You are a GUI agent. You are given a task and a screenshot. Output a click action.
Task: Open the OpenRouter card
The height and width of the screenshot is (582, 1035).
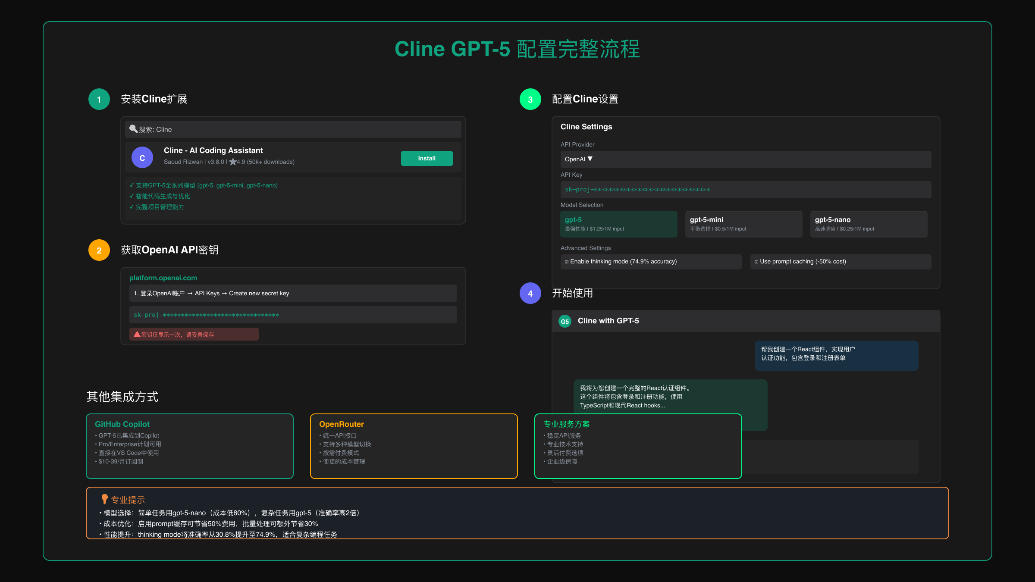[x=414, y=446]
